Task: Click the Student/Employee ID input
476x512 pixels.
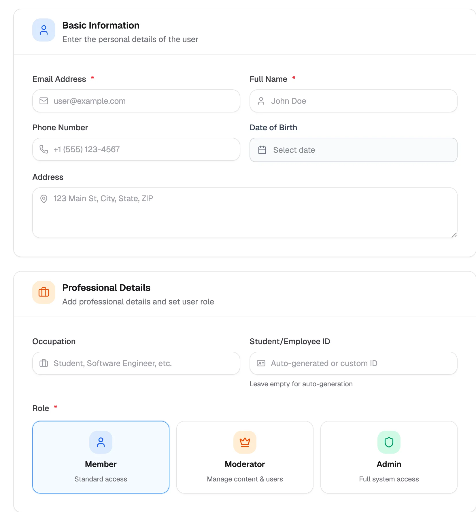Action: click(x=354, y=363)
